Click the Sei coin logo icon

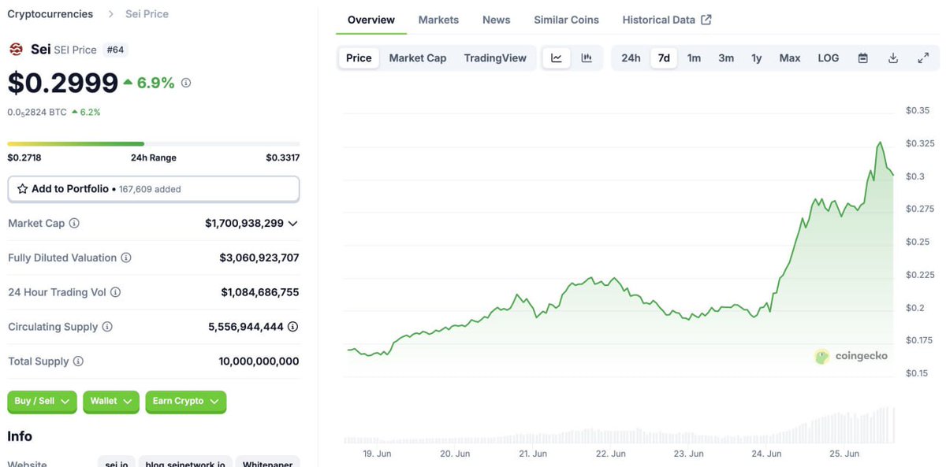pos(16,50)
